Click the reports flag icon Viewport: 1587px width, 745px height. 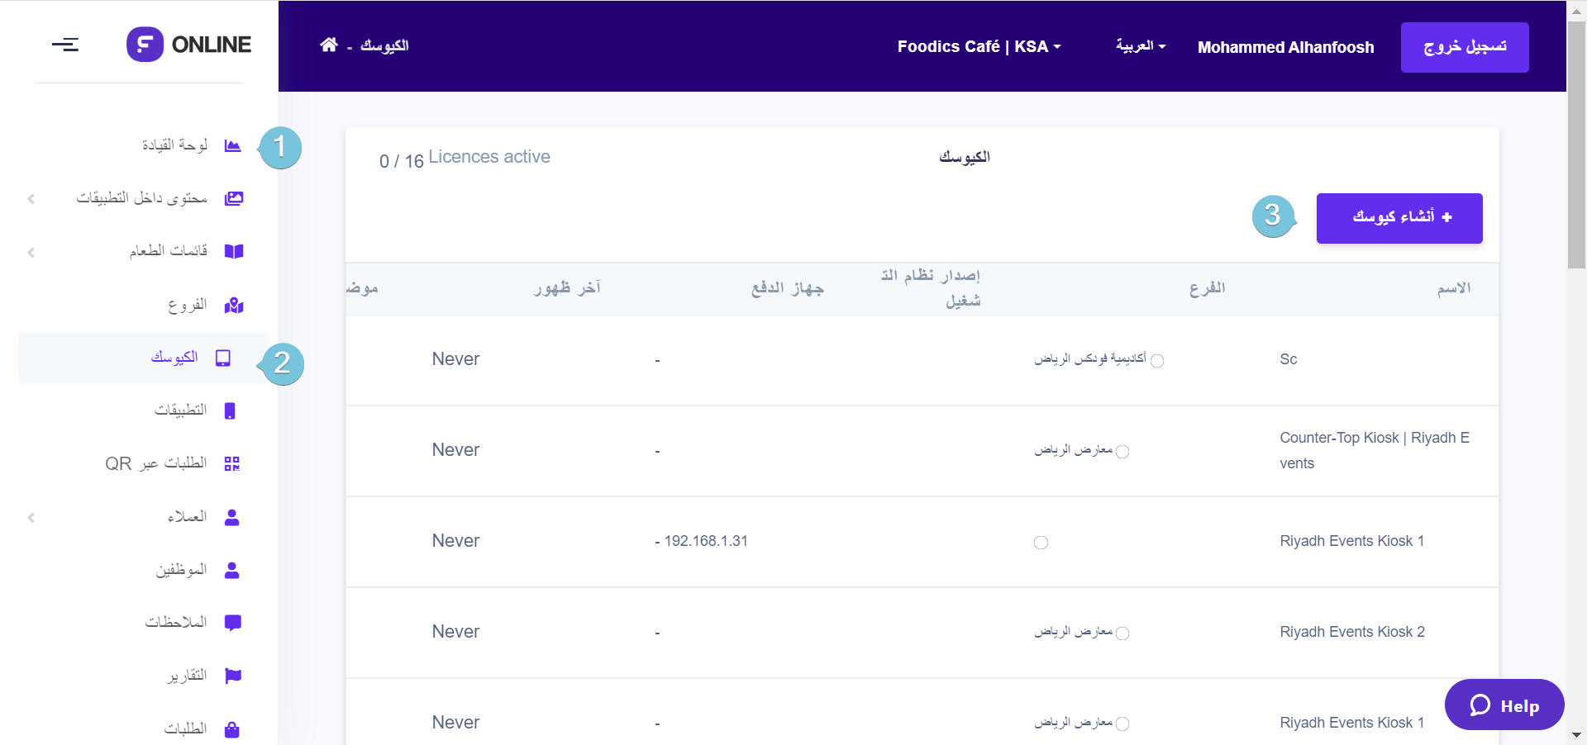233,676
